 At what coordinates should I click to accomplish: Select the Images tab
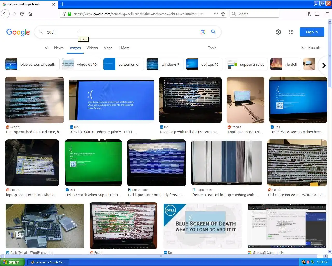click(x=75, y=48)
